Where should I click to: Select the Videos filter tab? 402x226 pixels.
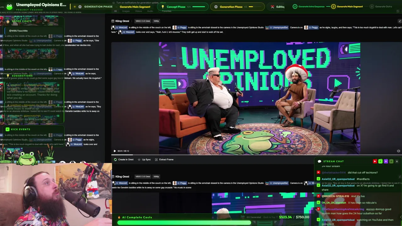click(x=138, y=11)
